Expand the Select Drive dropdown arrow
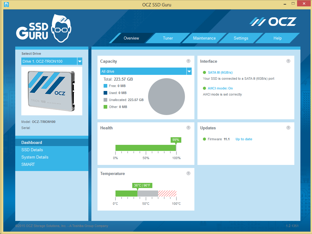Screen dimensions: 312x234 (80, 61)
